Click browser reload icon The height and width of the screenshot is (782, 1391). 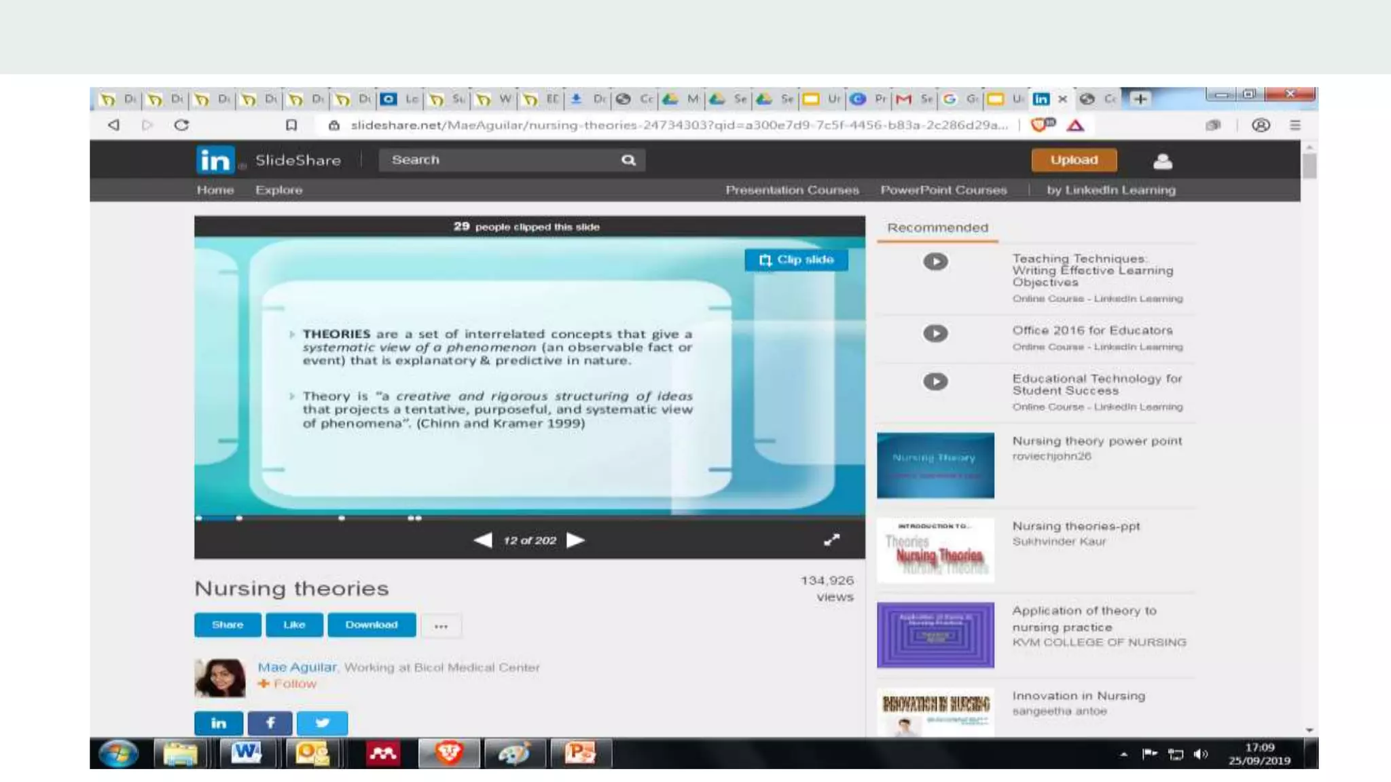181,125
